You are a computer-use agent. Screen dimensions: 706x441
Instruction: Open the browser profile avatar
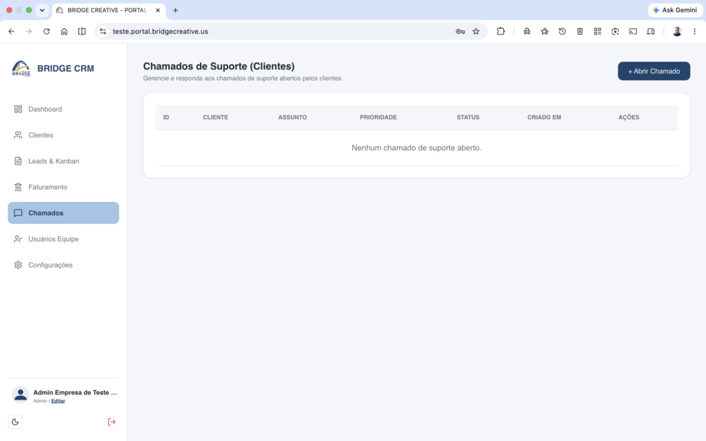pos(677,32)
